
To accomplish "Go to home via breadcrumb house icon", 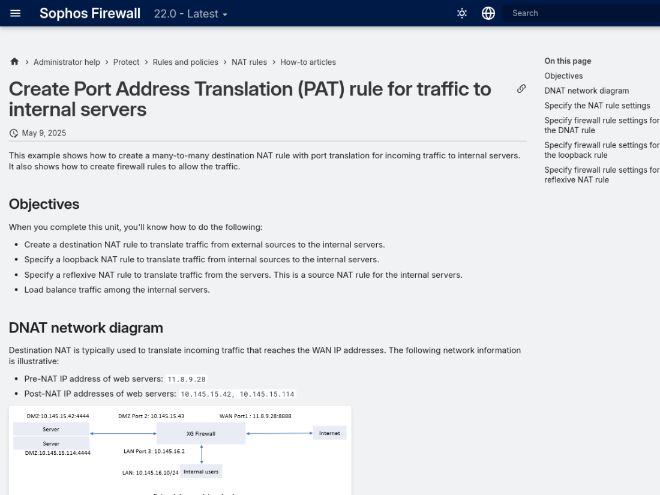I will pyautogui.click(x=15, y=61).
